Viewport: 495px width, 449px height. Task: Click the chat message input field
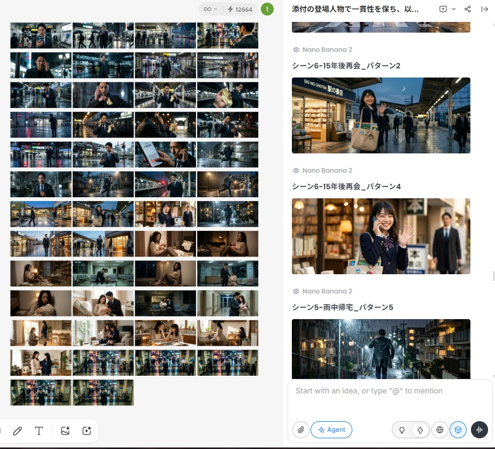point(390,398)
